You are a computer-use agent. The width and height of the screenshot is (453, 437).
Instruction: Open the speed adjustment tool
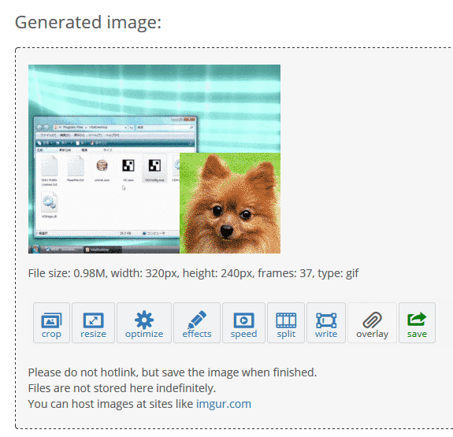(243, 323)
